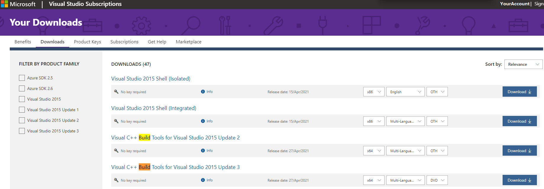Screen dimensions: 544x189
Task: Click the Sign in link at top right
Action: [539, 4]
